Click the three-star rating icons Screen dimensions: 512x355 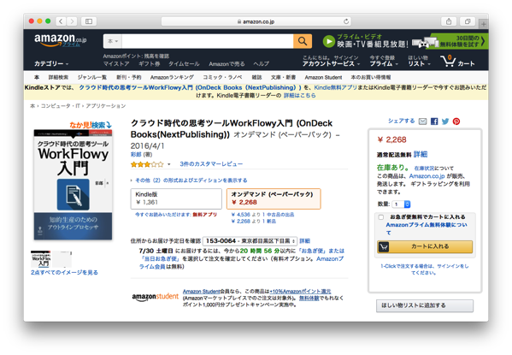[147, 164]
